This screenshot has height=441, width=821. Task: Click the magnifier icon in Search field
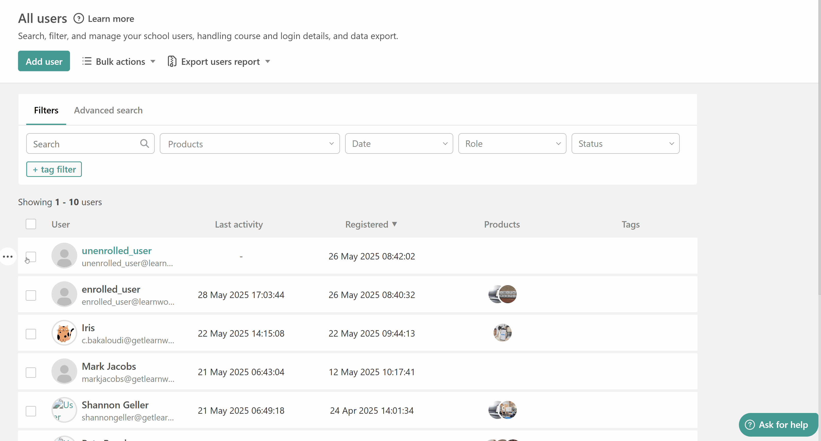point(144,143)
